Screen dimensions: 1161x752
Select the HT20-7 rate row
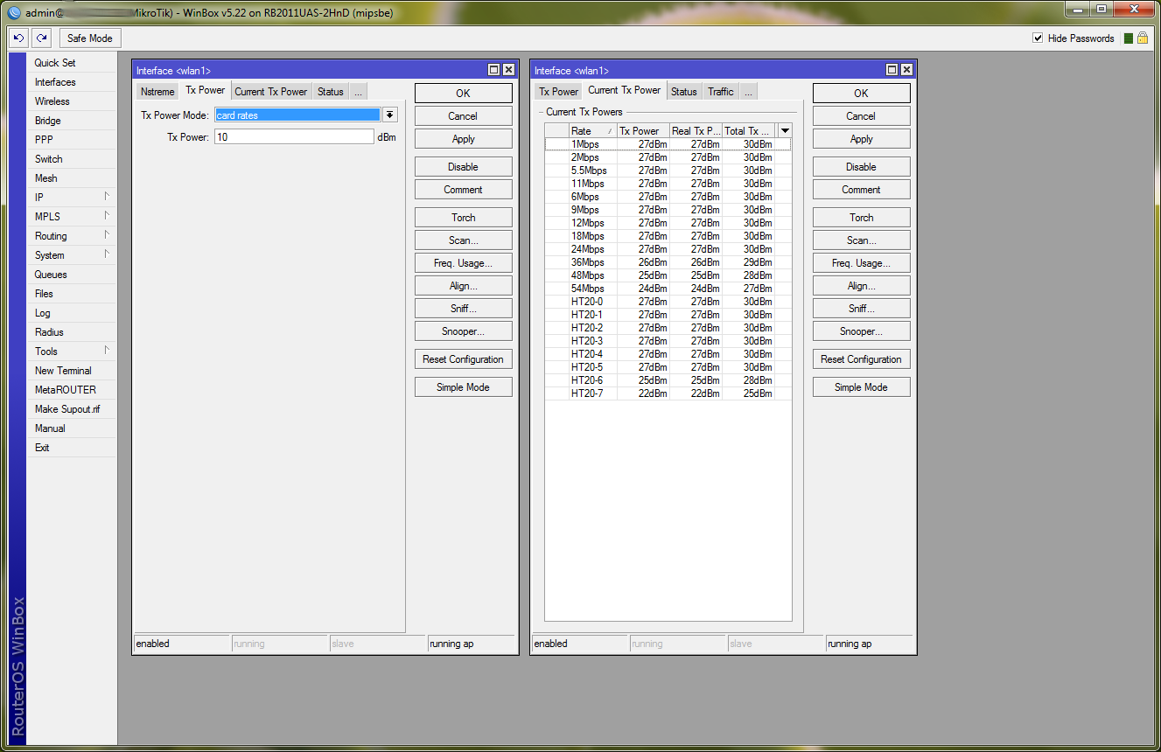pos(668,393)
